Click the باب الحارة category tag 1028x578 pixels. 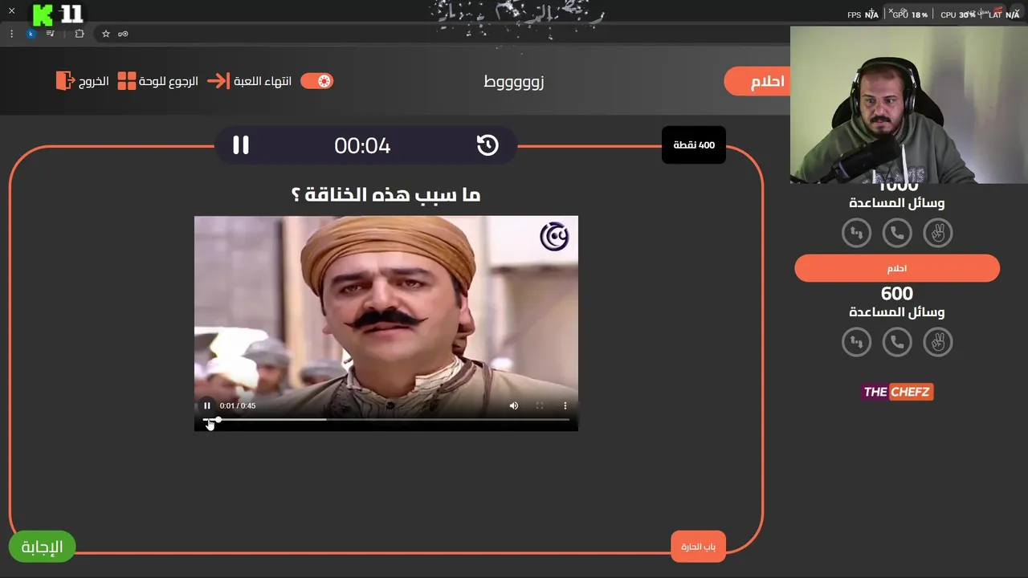[x=698, y=547]
